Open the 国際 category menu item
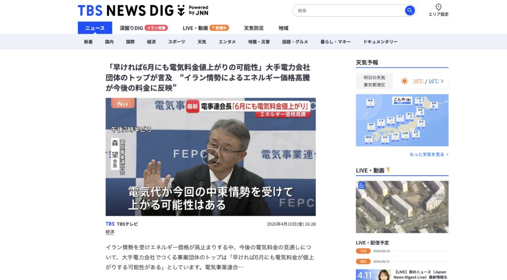Screen dimensions: 507x280 [x=130, y=42]
